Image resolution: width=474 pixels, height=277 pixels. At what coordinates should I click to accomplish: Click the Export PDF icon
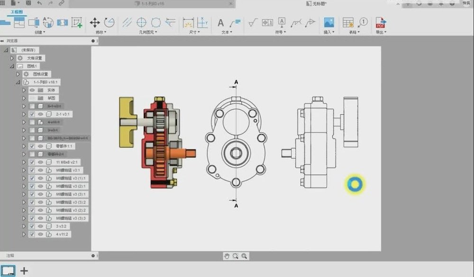pyautogui.click(x=381, y=23)
